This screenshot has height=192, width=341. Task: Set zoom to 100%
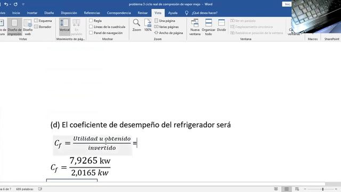[148, 25]
